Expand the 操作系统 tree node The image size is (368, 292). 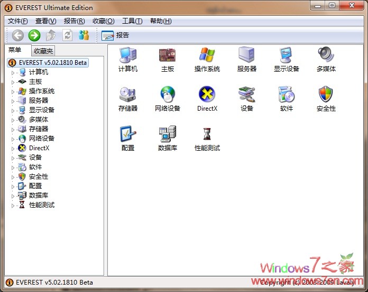pos(13,91)
